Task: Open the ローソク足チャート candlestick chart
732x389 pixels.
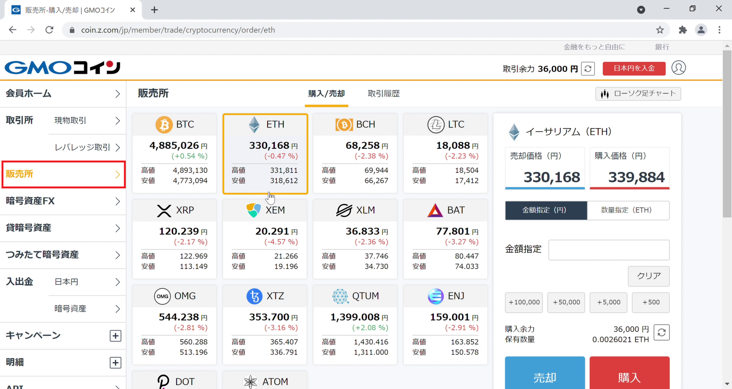Action: tap(638, 93)
